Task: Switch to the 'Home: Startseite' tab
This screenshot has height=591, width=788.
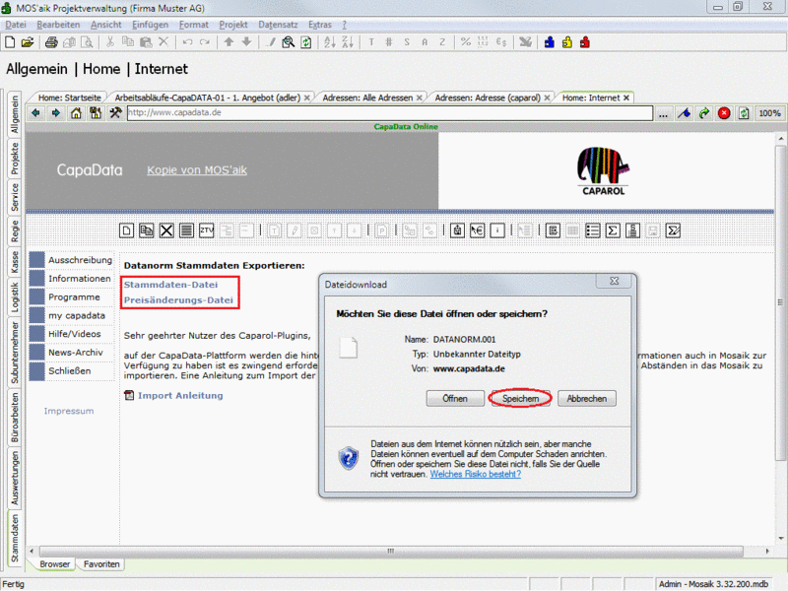Action: pyautogui.click(x=70, y=98)
